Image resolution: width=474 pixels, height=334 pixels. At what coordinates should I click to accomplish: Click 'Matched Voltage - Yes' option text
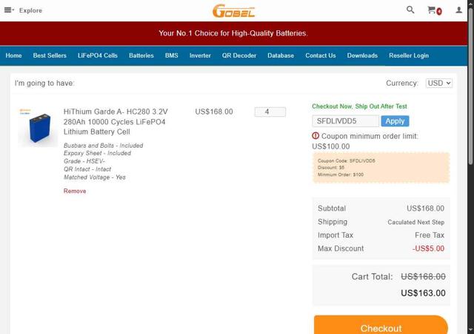pos(95,177)
